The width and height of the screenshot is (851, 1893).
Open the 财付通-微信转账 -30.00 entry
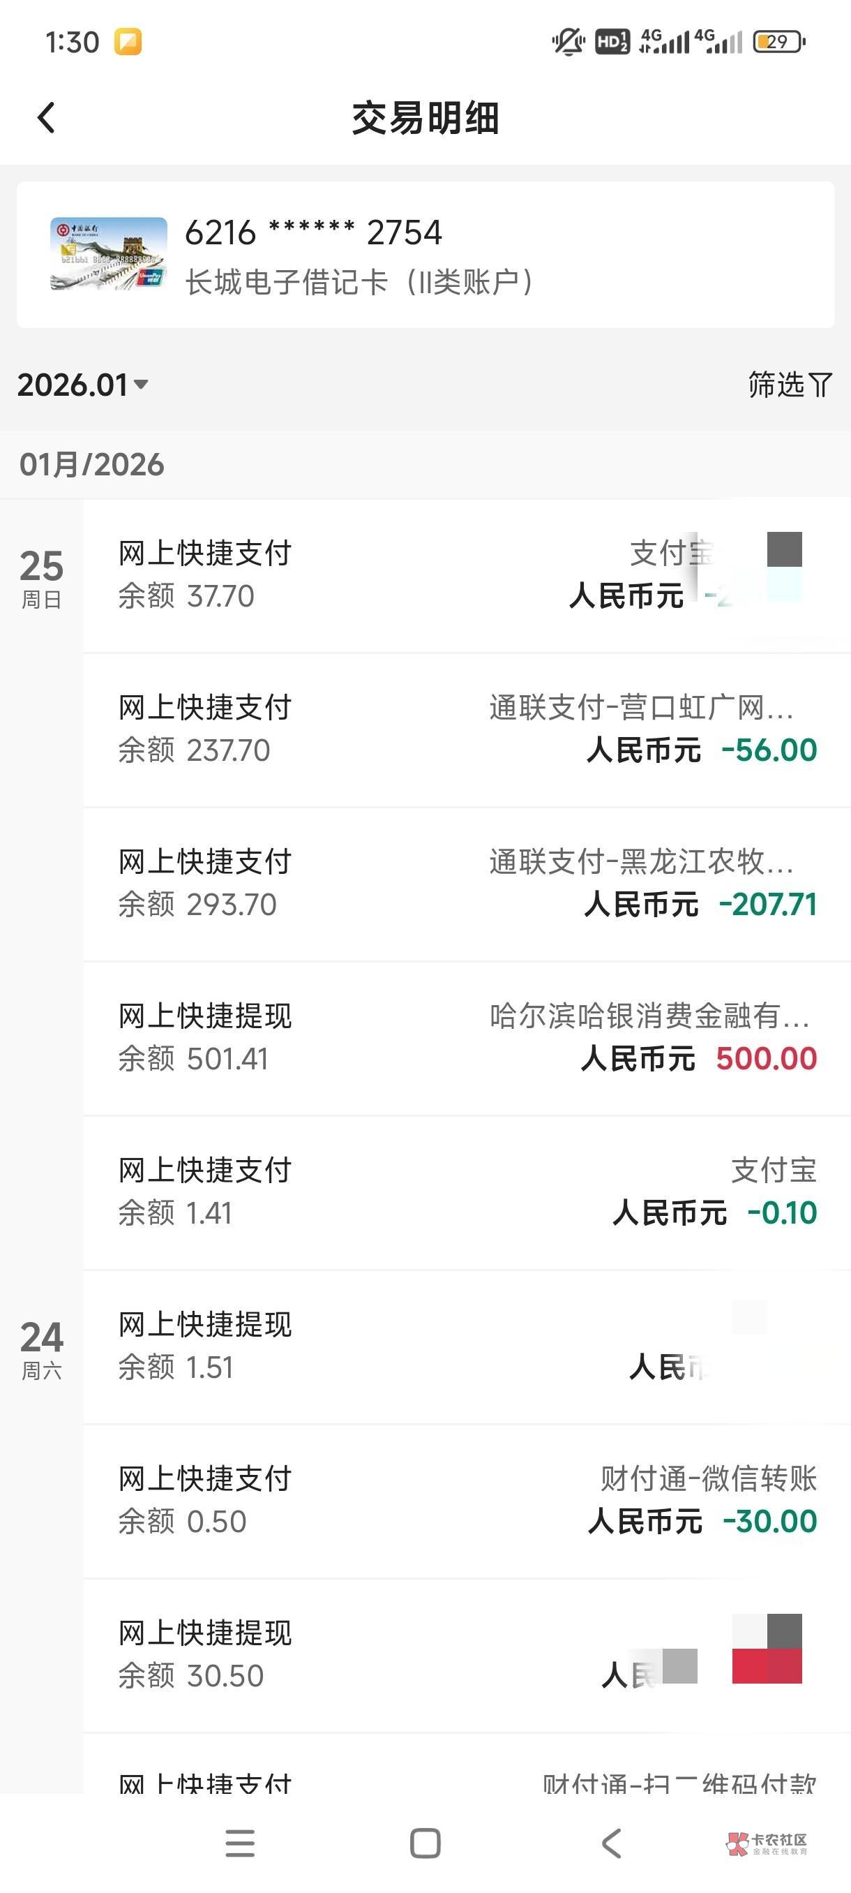pos(466,1500)
